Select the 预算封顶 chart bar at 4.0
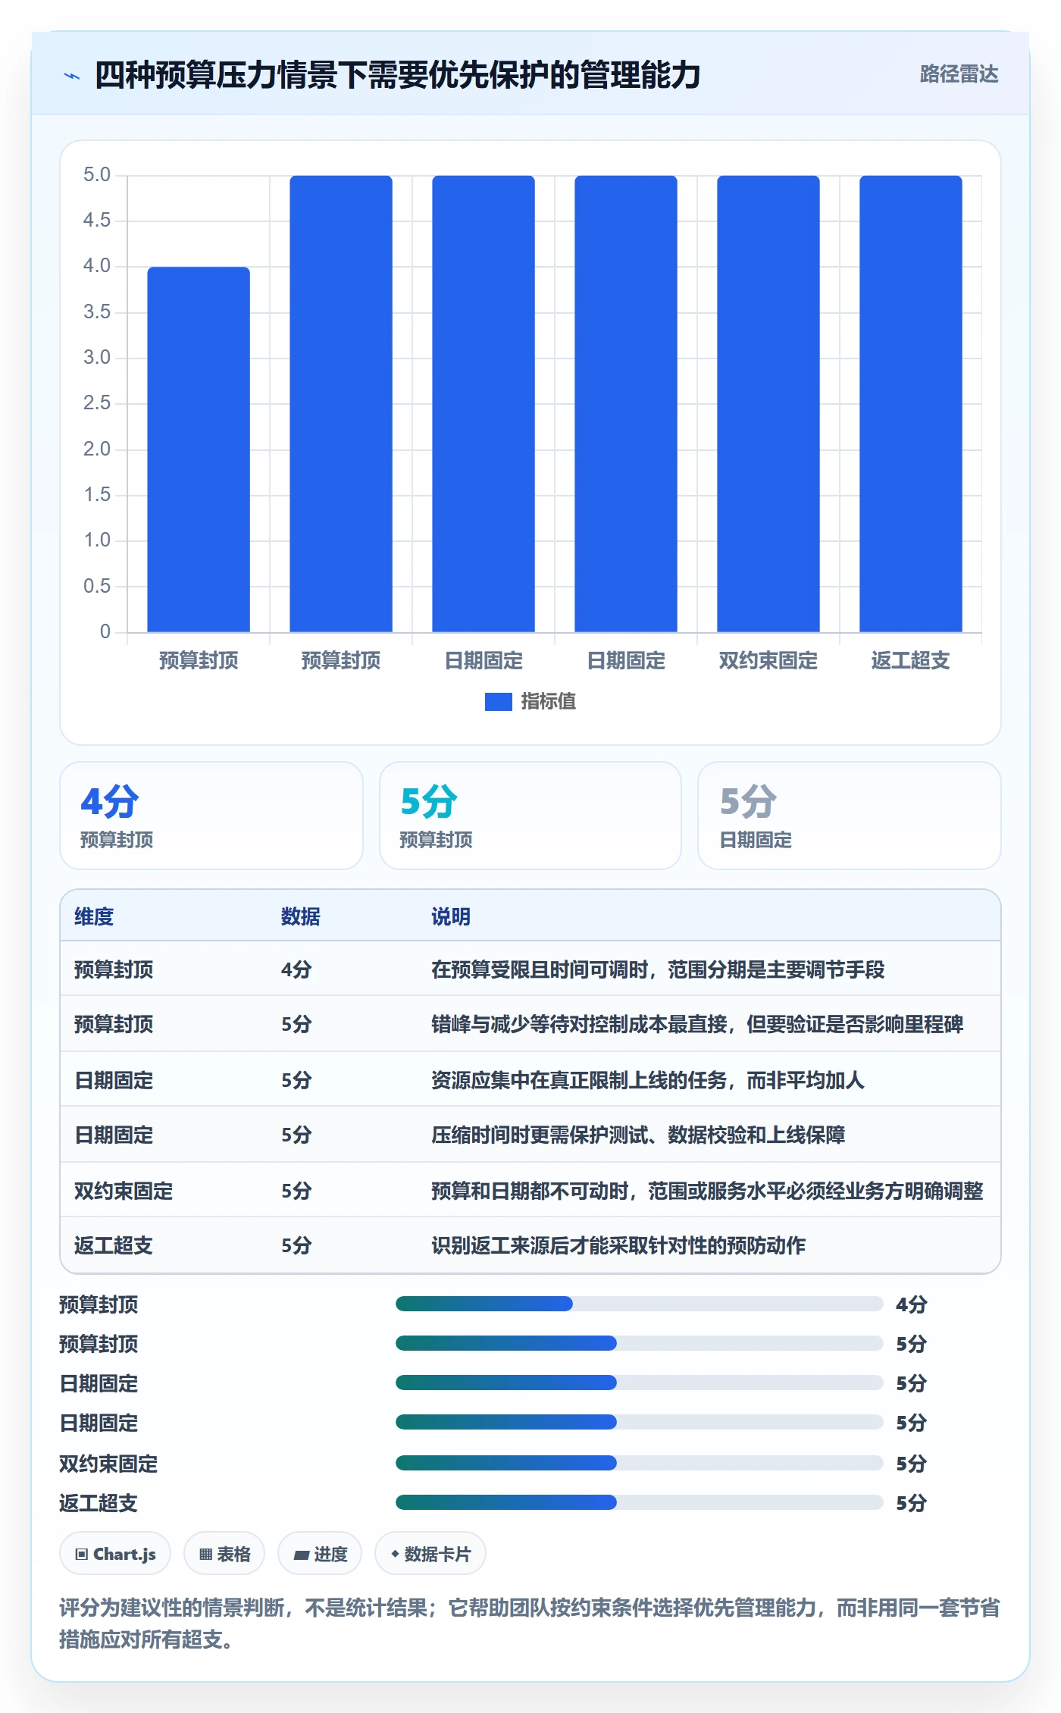The height and width of the screenshot is (1713, 1061). tap(199, 449)
